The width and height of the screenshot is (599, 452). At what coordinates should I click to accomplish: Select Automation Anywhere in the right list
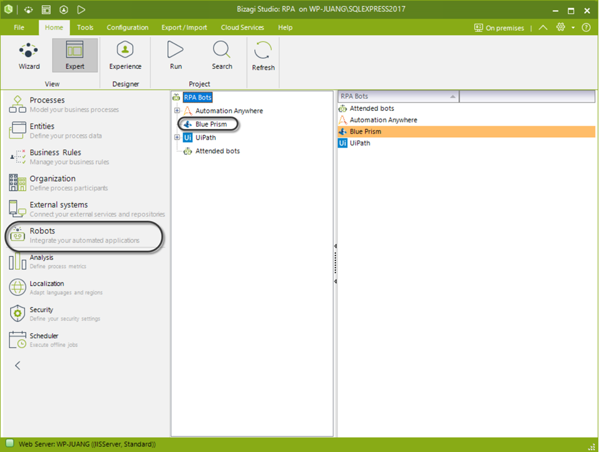pyautogui.click(x=383, y=120)
